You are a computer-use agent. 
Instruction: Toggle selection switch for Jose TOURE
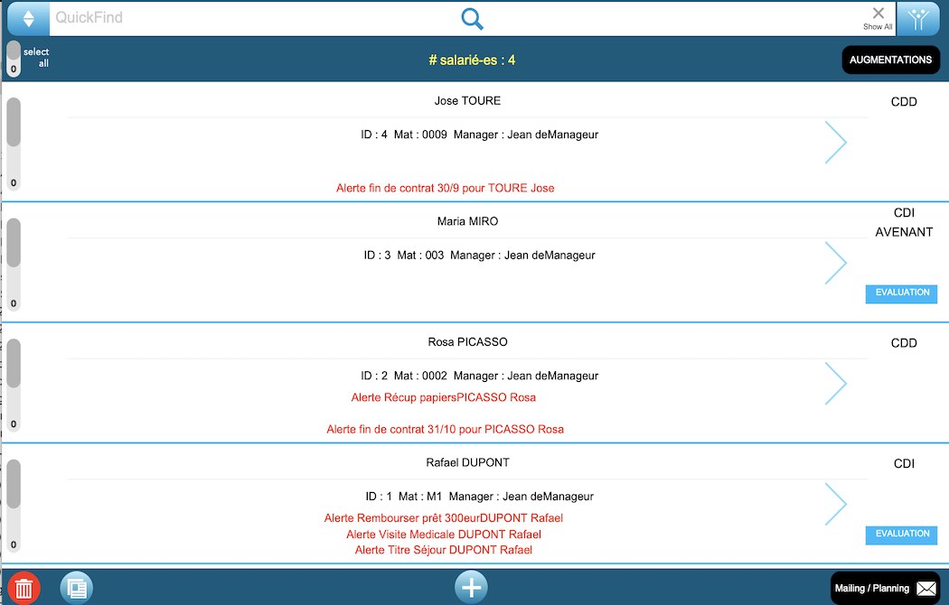14,143
